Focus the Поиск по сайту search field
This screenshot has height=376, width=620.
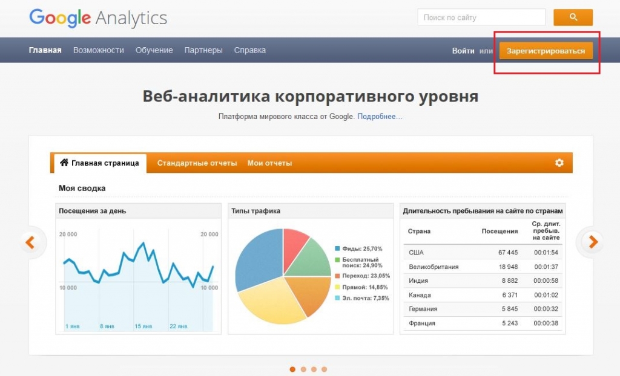tap(481, 18)
